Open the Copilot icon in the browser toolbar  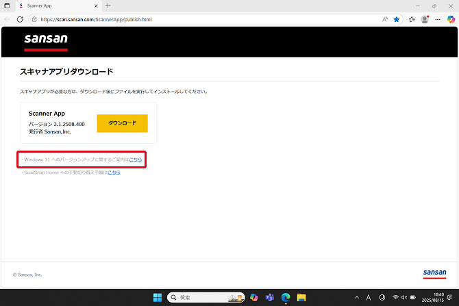tap(451, 19)
